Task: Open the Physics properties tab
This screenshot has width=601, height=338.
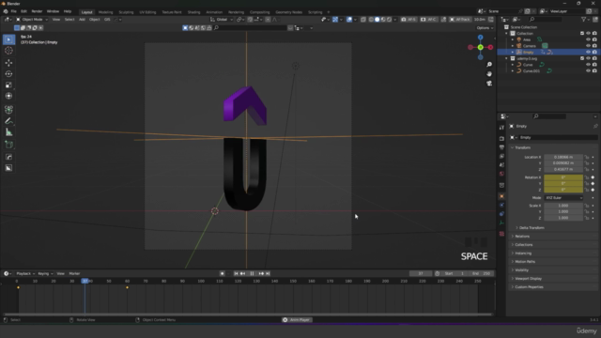Action: (501, 205)
